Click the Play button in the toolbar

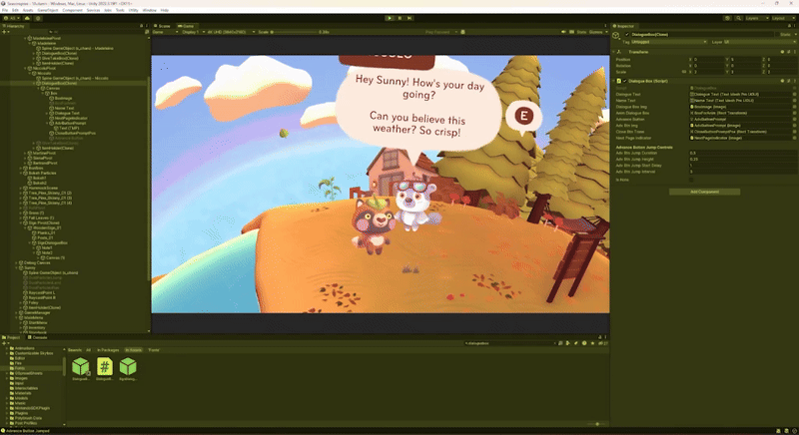click(x=390, y=18)
